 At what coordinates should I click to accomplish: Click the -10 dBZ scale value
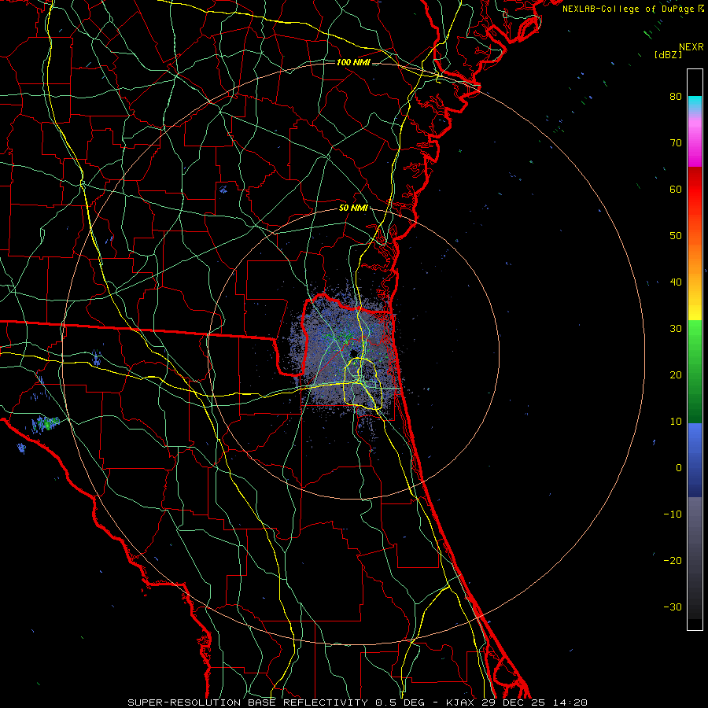[673, 514]
